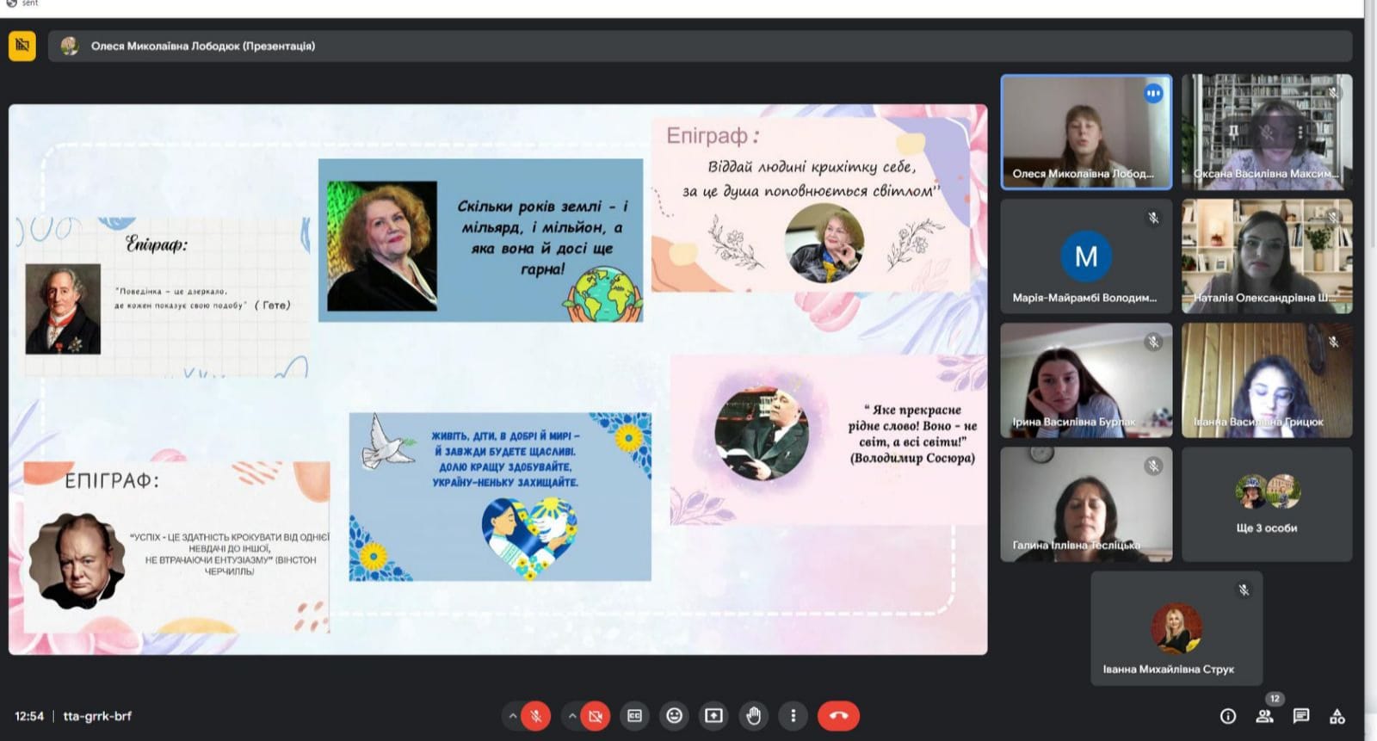
Task: Expand video settings arrow beside the camera
Action: (x=572, y=716)
